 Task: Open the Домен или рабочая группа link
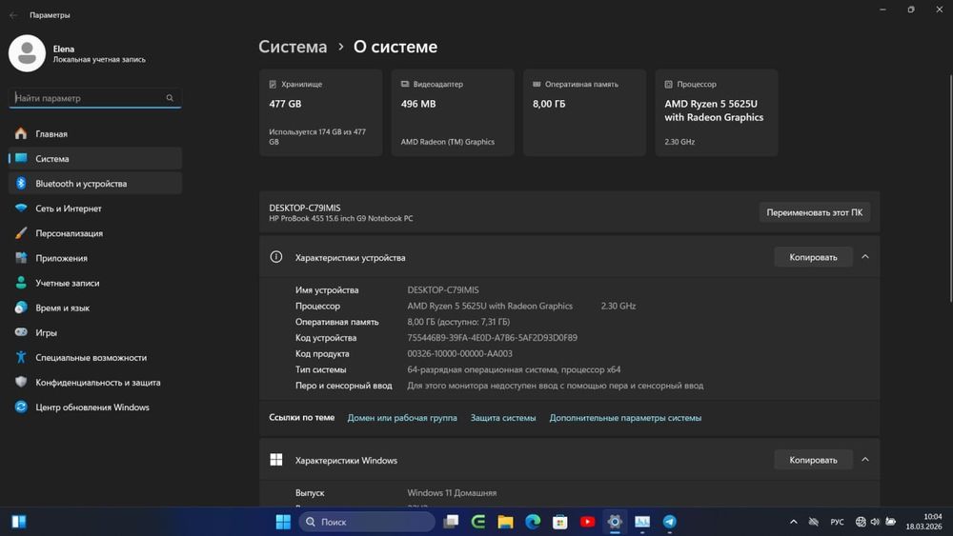tap(402, 418)
